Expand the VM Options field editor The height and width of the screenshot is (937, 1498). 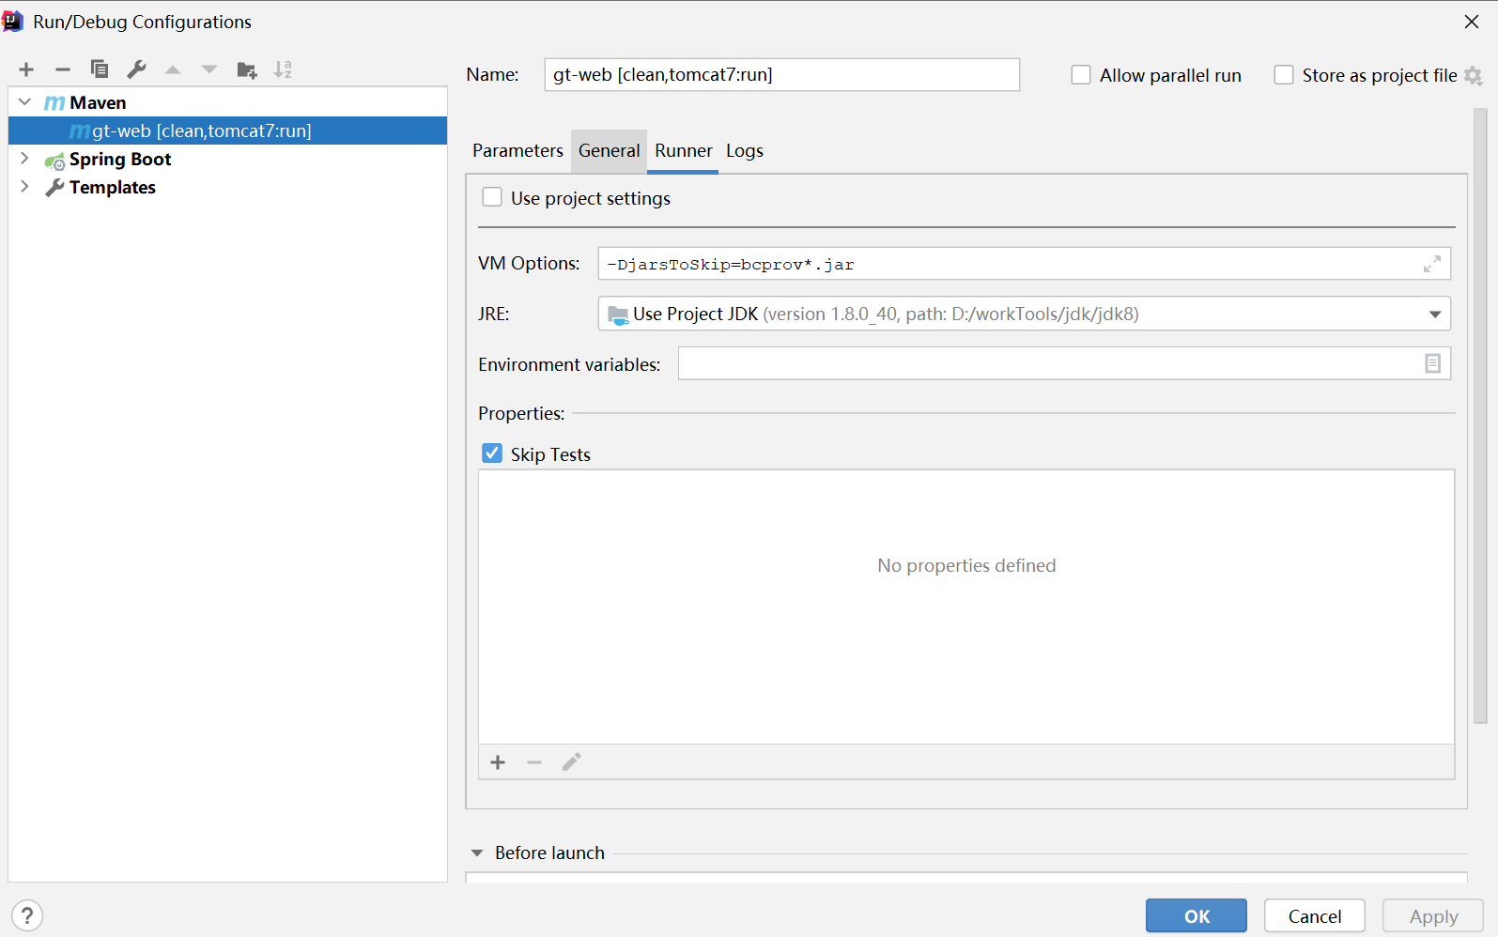1432,264
